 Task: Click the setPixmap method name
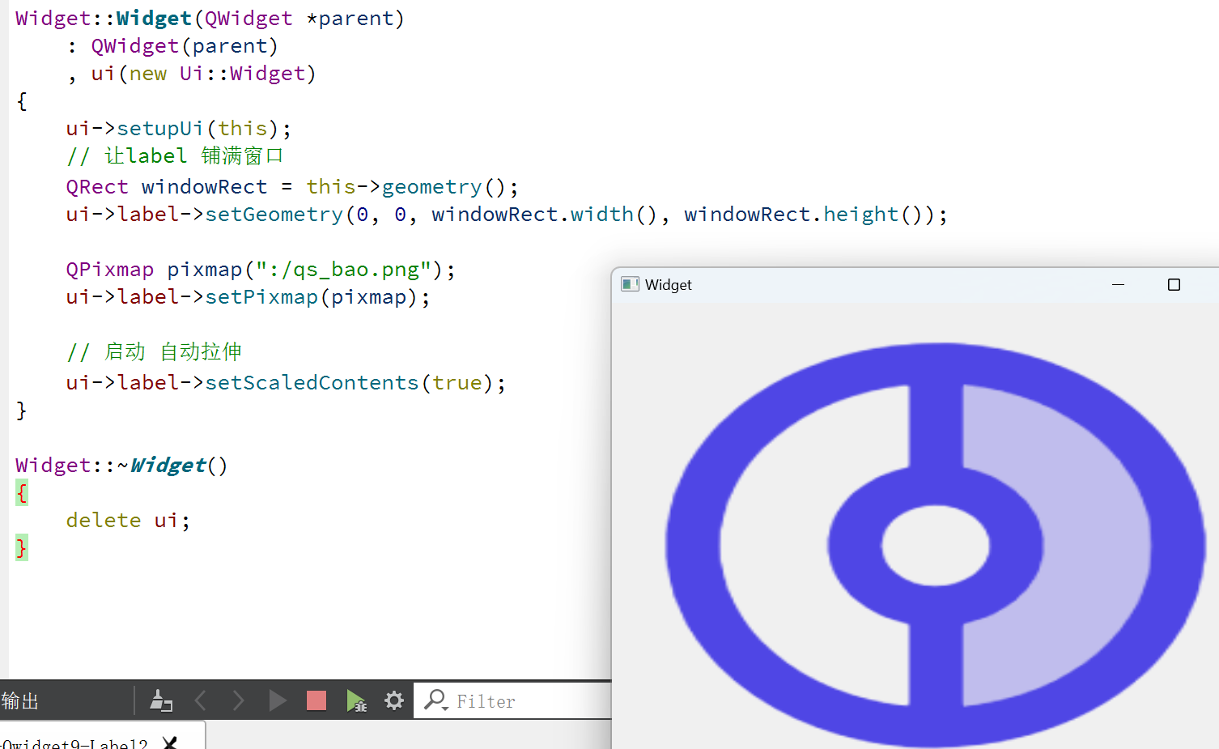[262, 297]
